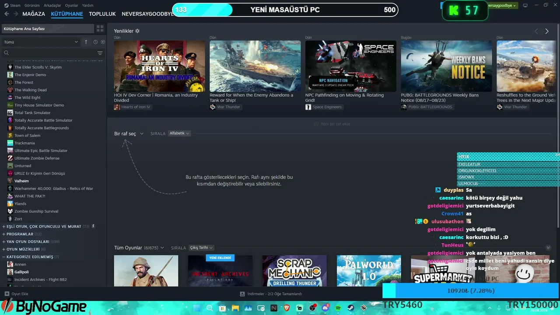The height and width of the screenshot is (315, 560).
Task: Select Zombie Gunship Survival in game list
Action: (36, 211)
